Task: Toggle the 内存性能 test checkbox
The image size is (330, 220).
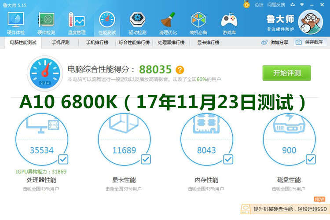Action: pos(228,159)
